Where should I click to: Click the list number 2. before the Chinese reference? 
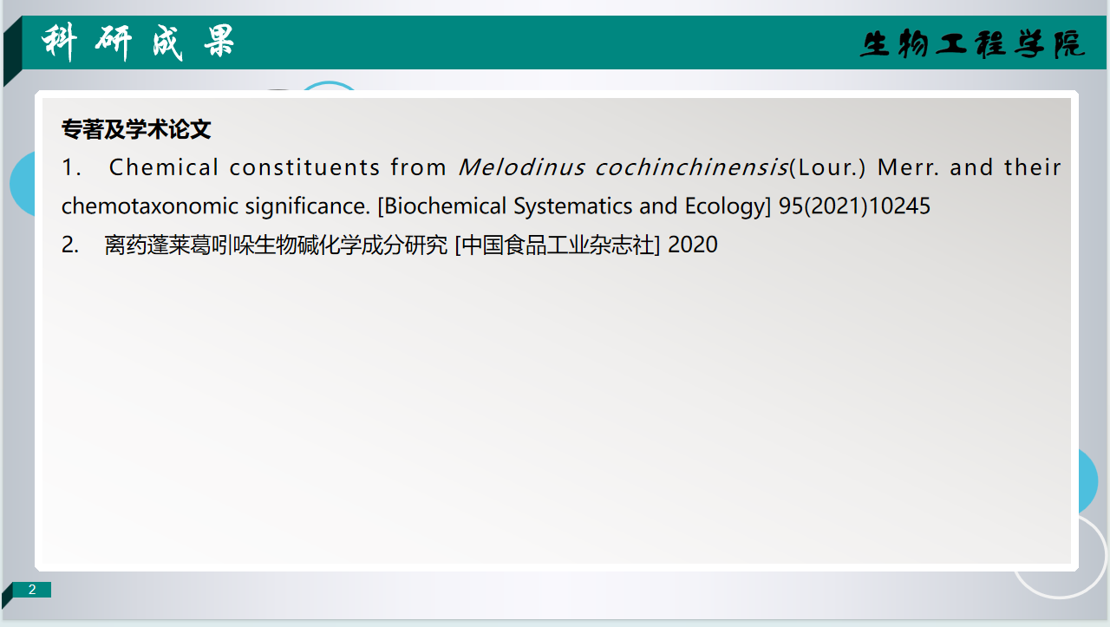click(70, 245)
